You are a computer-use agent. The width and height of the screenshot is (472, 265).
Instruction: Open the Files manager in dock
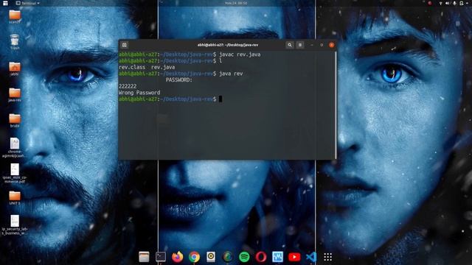click(144, 257)
